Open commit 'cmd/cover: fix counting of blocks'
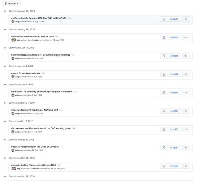This screenshot has height=182, width=198. (42, 92)
